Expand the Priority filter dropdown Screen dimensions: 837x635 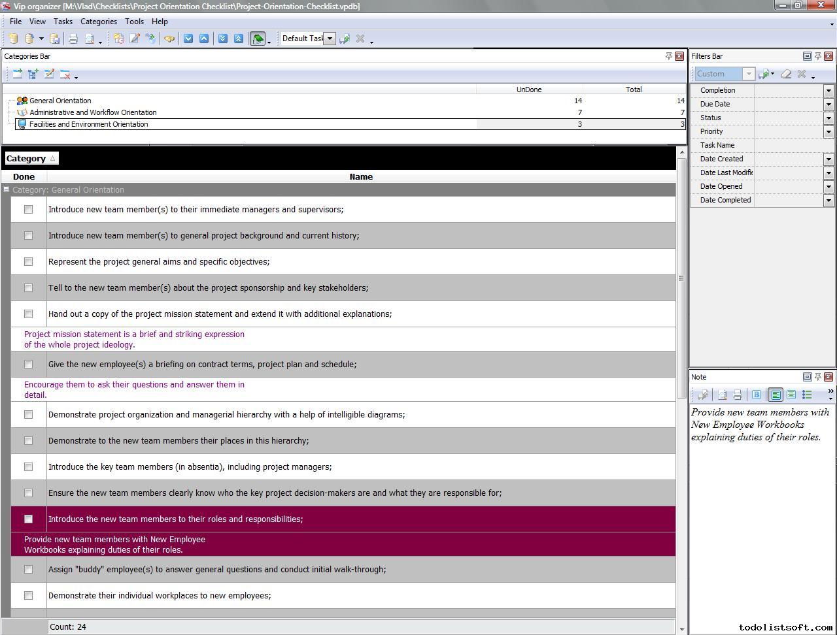(x=828, y=132)
